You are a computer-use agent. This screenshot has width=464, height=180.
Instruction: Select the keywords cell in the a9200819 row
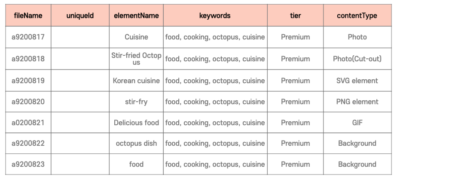[215, 81]
